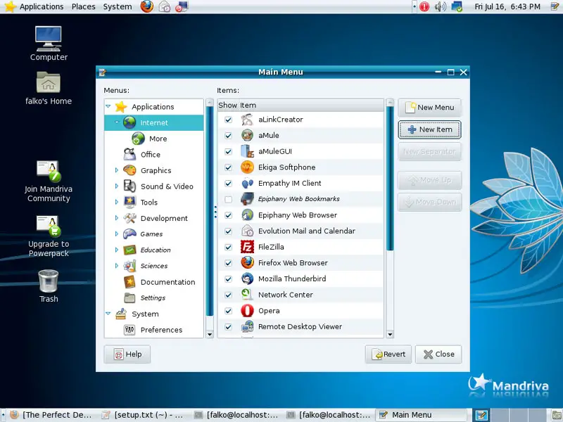563x422 pixels.
Task: Select the Mozilla Thunderbird icon in the list
Action: click(248, 279)
